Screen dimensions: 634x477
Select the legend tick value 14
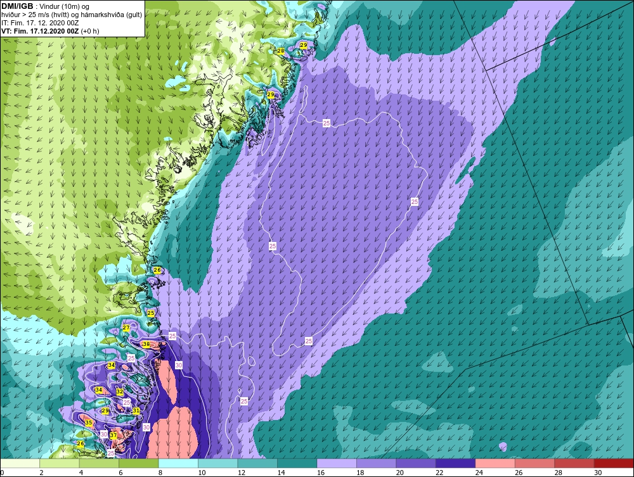pyautogui.click(x=281, y=473)
